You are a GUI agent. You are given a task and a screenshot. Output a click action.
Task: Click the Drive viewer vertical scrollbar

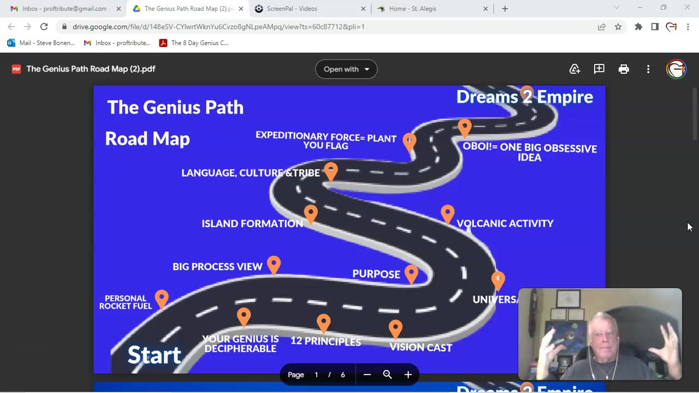coord(695,114)
